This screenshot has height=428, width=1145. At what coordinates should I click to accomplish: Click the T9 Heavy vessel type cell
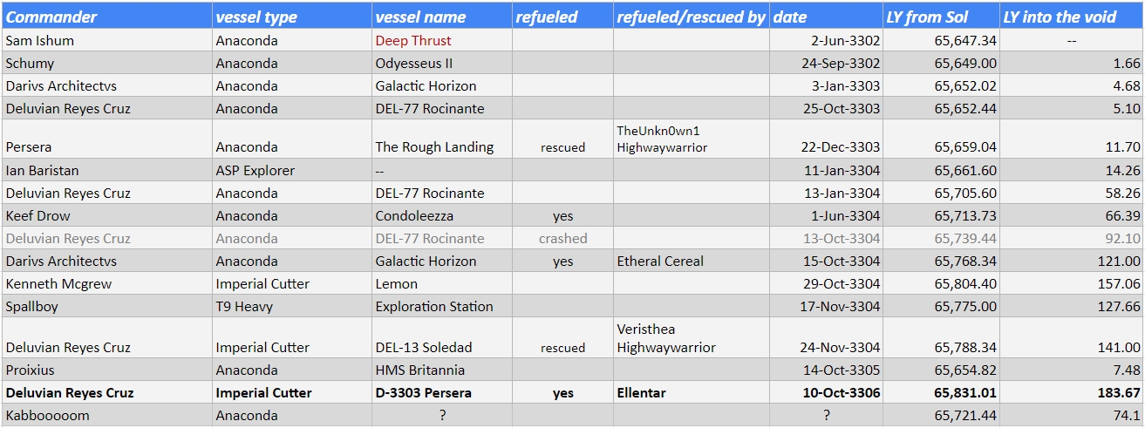pyautogui.click(x=292, y=306)
